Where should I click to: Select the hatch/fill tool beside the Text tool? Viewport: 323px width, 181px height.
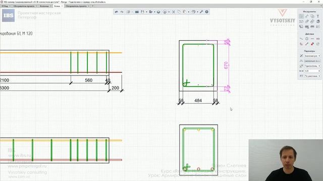click(312, 16)
